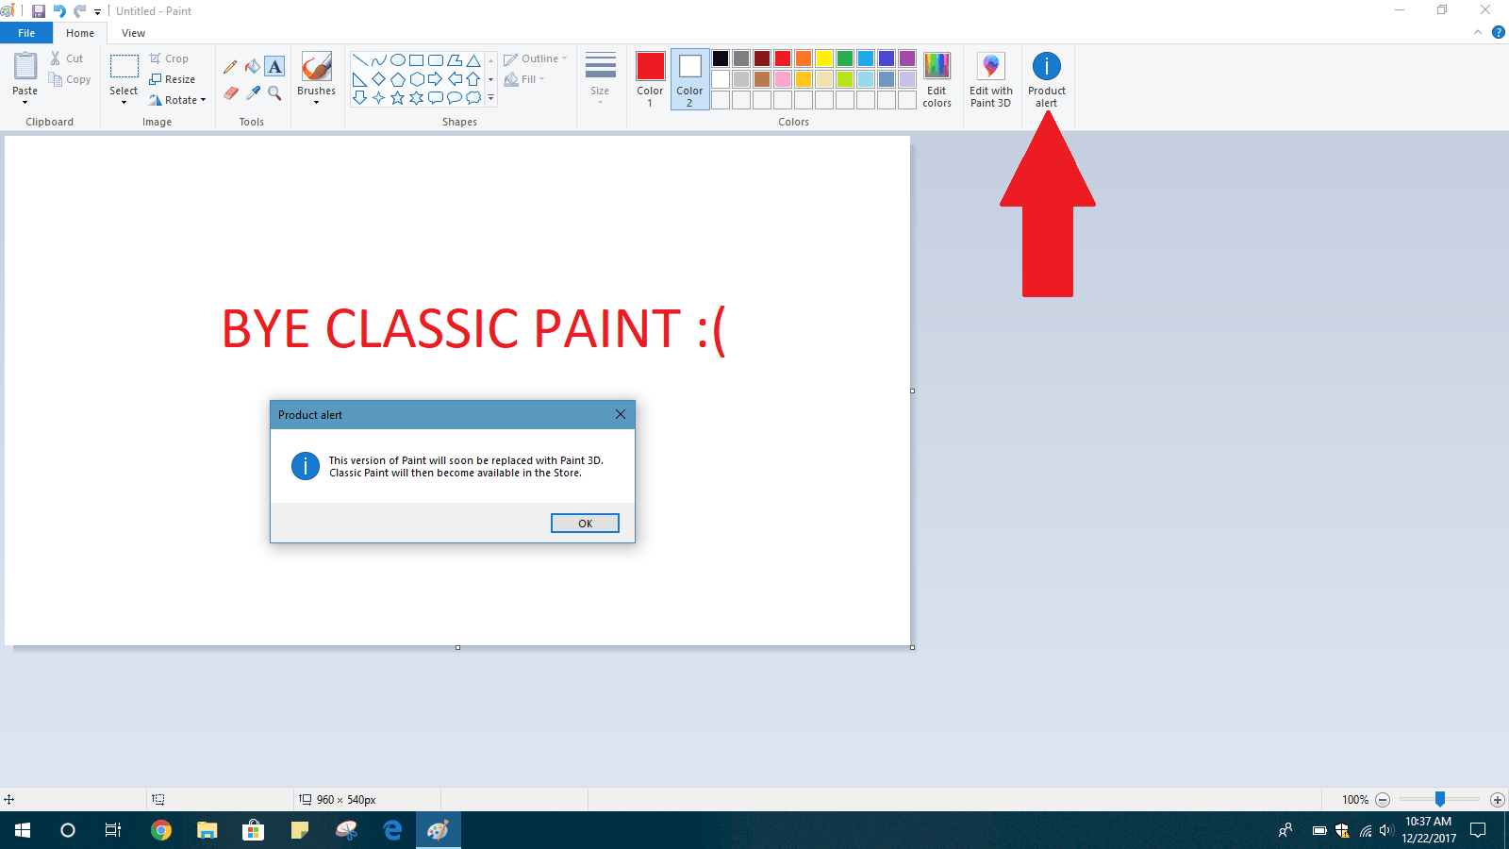Open Microsoft Edge from taskbar
The height and width of the screenshot is (849, 1509).
(x=392, y=830)
